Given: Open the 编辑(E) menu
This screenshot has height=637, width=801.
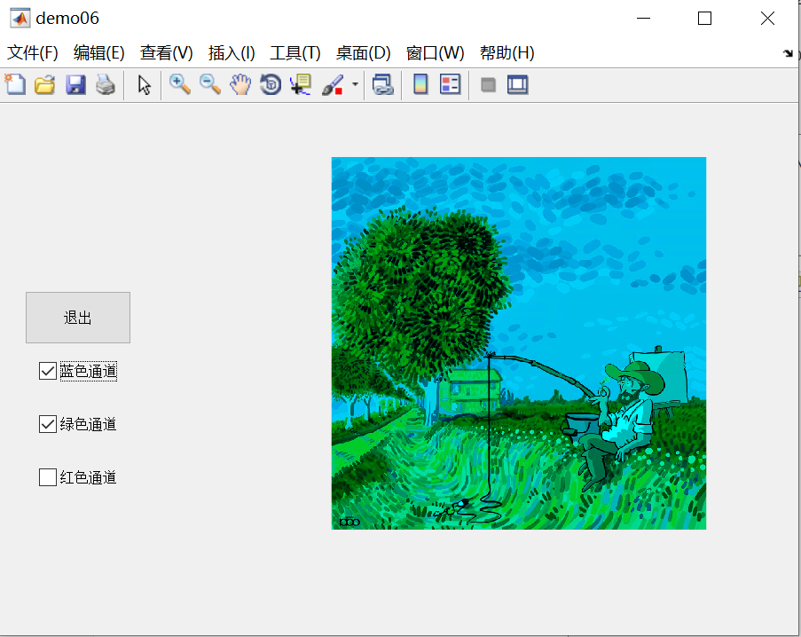Looking at the screenshot, I should point(99,53).
